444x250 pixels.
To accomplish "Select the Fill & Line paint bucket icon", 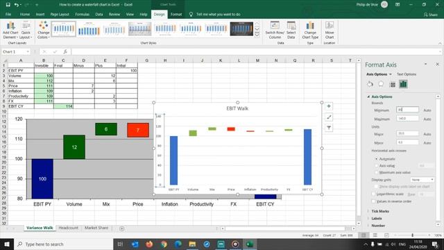I will pos(370,84).
